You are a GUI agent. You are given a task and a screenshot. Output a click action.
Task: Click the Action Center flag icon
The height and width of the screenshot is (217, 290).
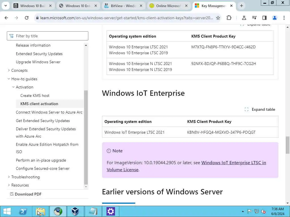[x=250, y=211]
